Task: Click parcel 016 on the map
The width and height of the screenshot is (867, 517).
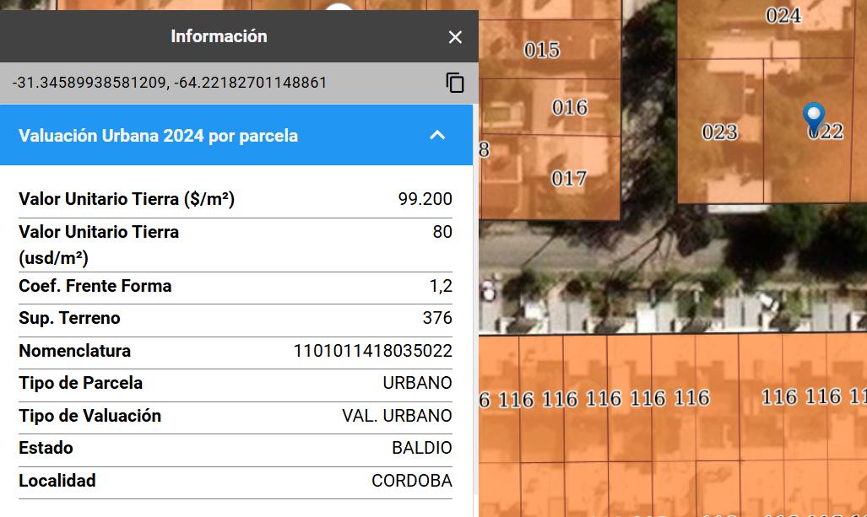Action: pyautogui.click(x=570, y=107)
